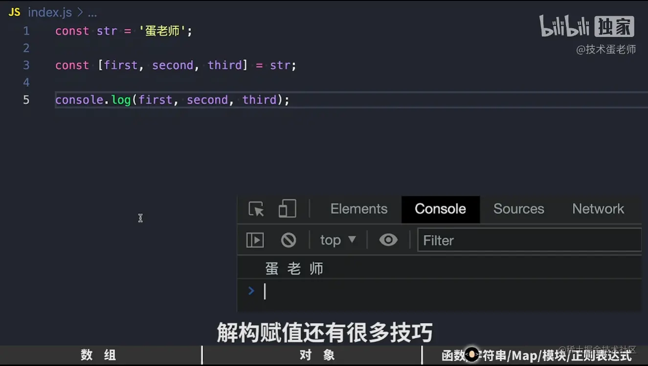
Task: Clear console with the ban icon
Action: (289, 240)
